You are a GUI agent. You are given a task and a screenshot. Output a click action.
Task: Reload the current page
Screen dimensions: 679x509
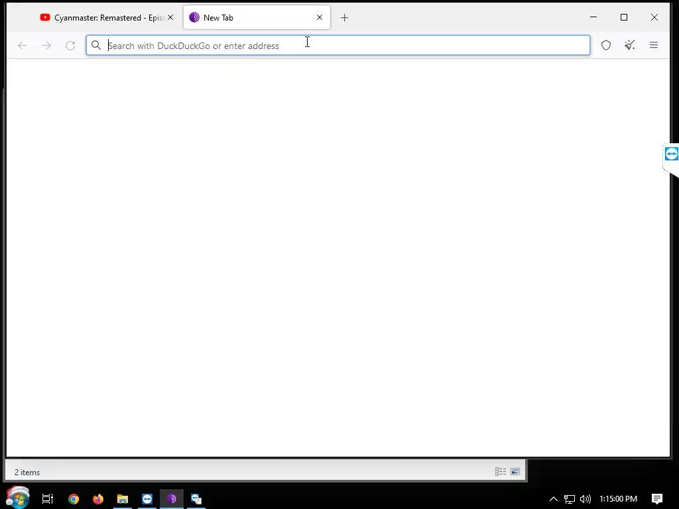click(x=70, y=46)
